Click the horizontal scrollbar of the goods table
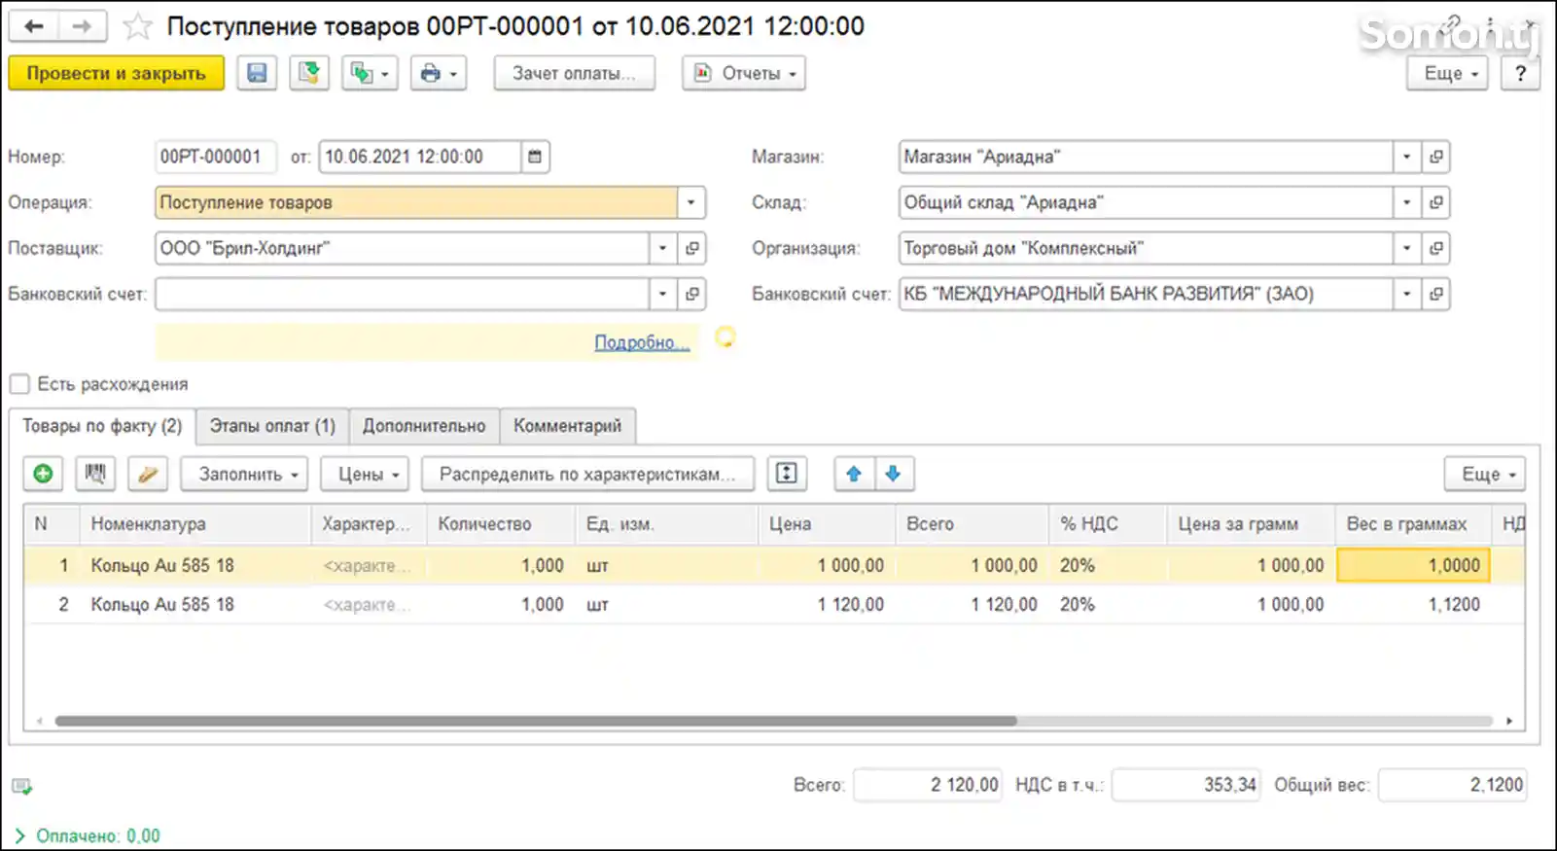This screenshot has height=851, width=1557. [535, 721]
